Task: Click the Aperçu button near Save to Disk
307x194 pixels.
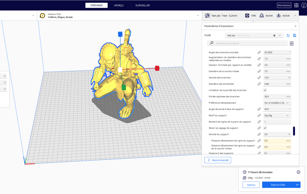Action: tap(251, 185)
